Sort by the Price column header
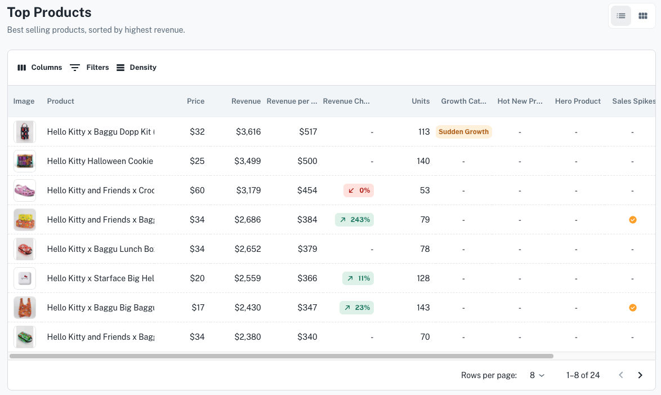 click(195, 101)
